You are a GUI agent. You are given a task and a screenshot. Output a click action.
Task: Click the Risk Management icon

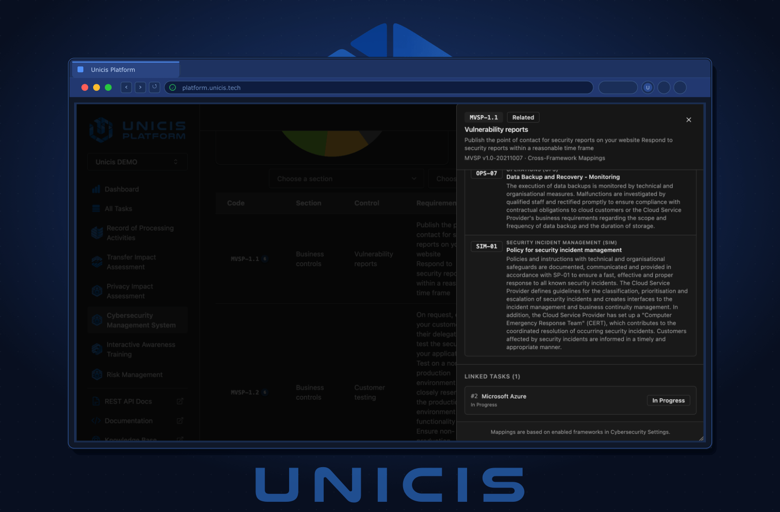click(x=97, y=374)
